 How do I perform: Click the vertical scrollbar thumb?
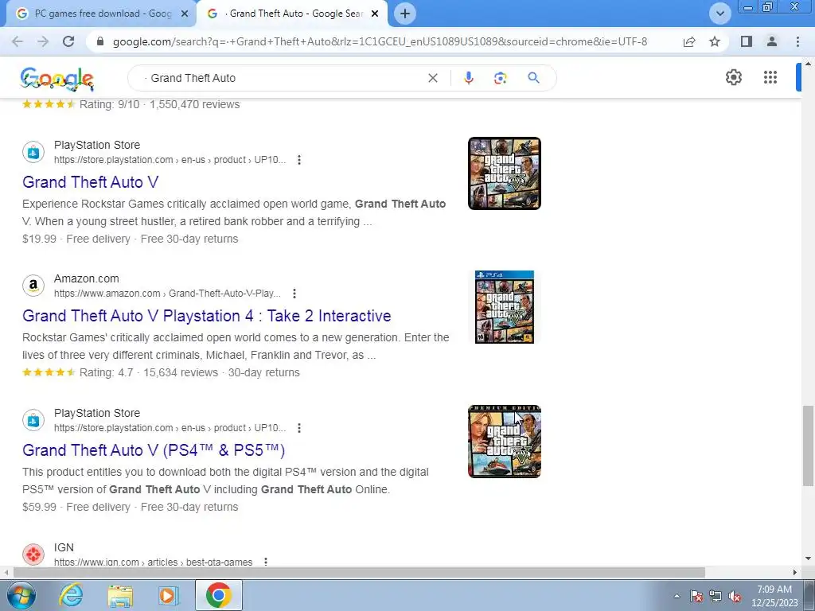point(808,446)
